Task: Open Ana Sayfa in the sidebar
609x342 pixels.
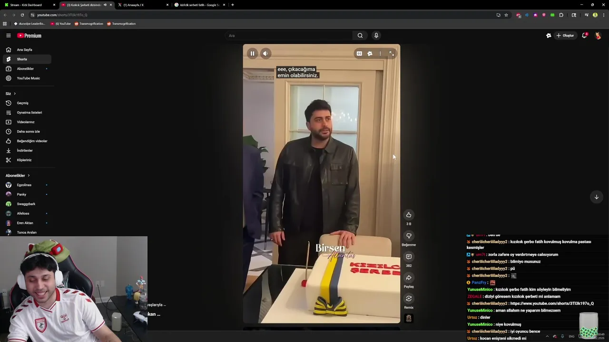Action: tap(27, 49)
